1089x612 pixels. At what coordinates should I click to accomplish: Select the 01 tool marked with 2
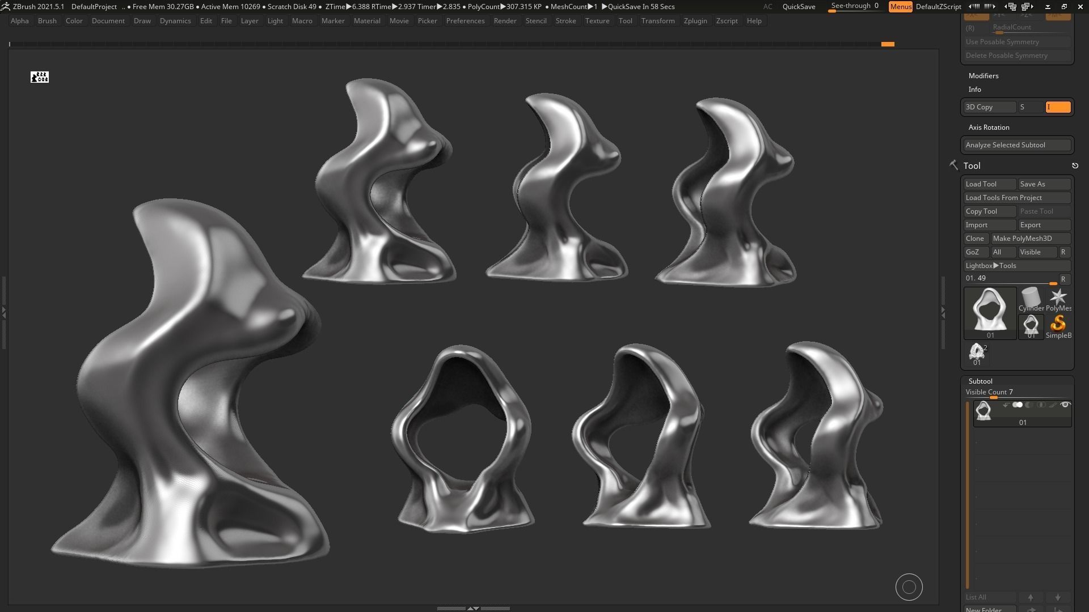pos(977,355)
